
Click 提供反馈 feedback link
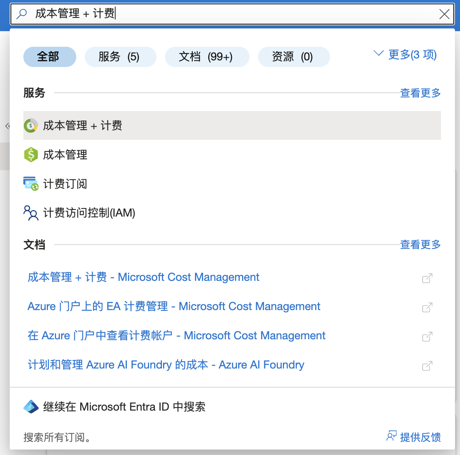414,437
